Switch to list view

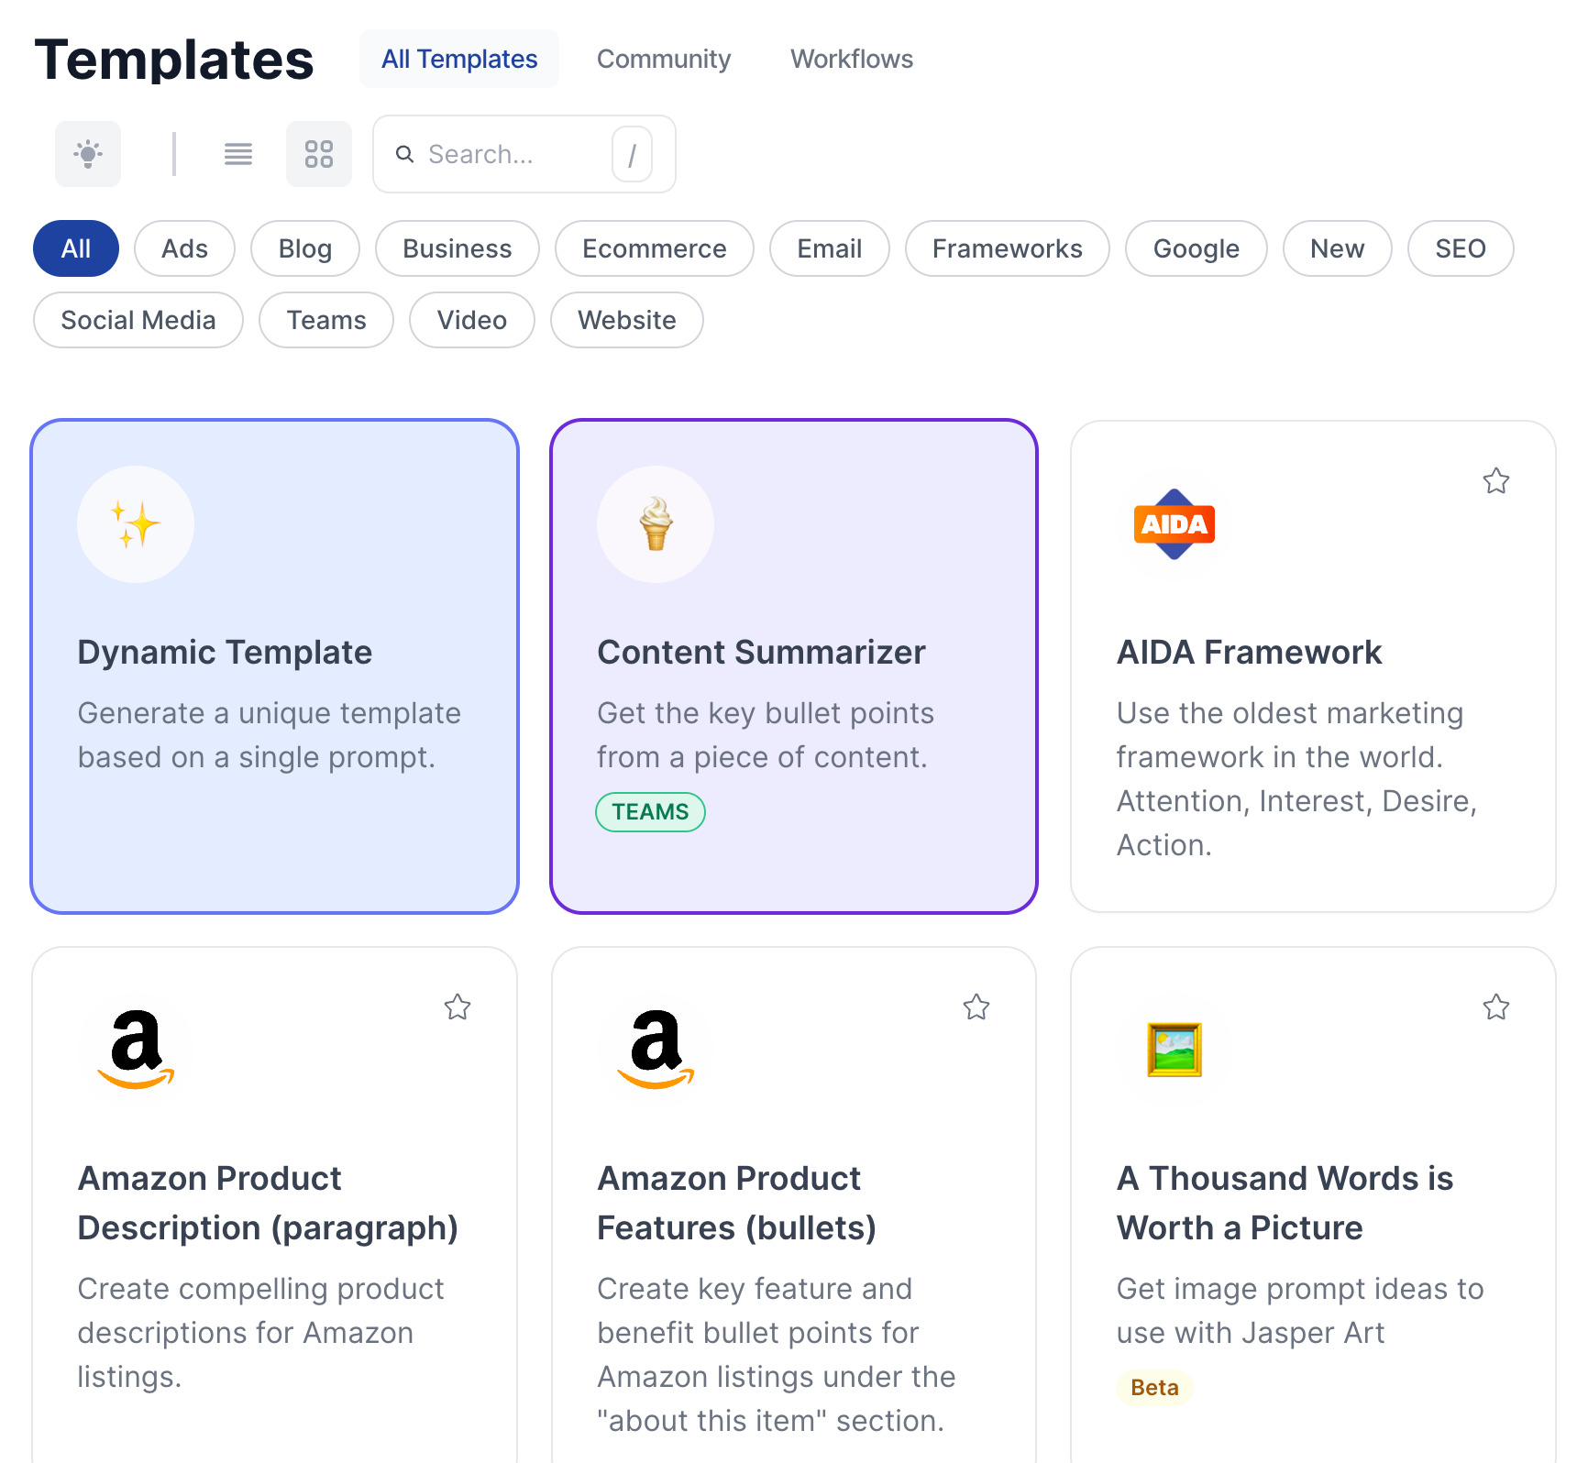(237, 154)
